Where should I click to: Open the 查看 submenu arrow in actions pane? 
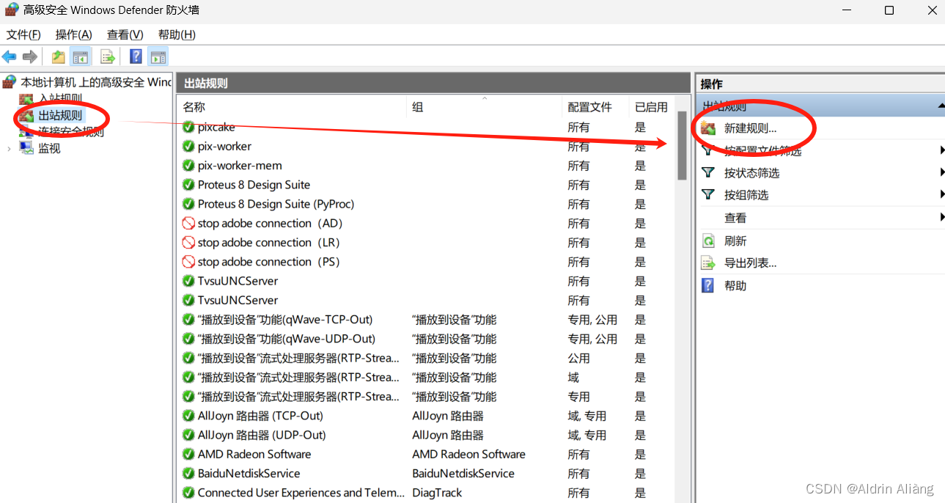click(941, 218)
